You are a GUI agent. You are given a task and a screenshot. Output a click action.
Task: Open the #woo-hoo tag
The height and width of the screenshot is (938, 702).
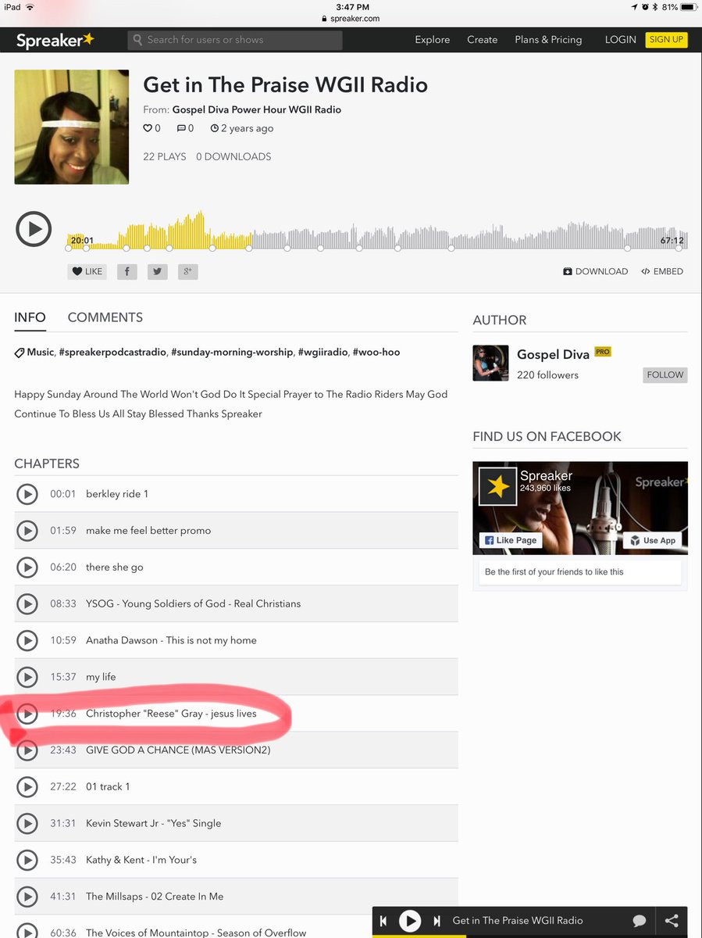pos(376,353)
